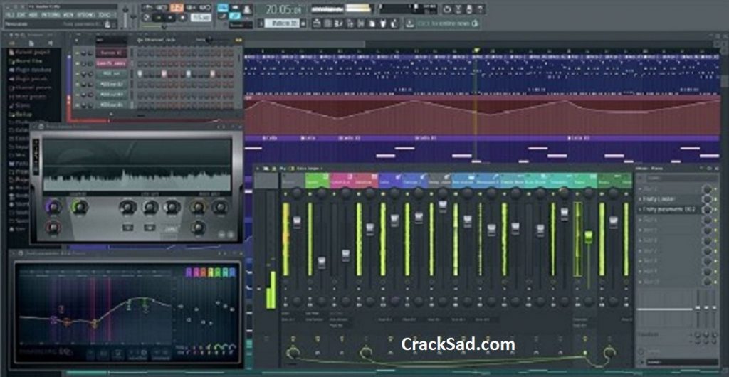Viewport: 729px width, 377px height.
Task: Click the transport record button
Action: (x=182, y=17)
